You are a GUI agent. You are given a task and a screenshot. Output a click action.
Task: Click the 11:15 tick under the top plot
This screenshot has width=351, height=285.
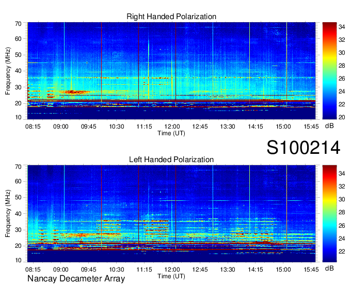[x=144, y=126]
